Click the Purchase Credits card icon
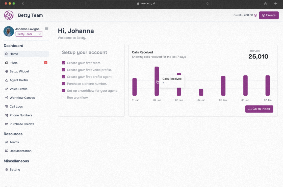 [x=7, y=124]
